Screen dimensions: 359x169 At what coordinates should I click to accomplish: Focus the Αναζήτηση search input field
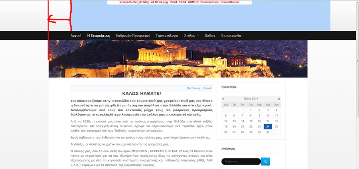pyautogui.click(x=241, y=161)
